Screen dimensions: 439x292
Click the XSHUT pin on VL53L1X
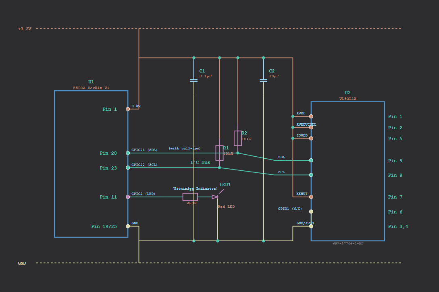(x=311, y=197)
